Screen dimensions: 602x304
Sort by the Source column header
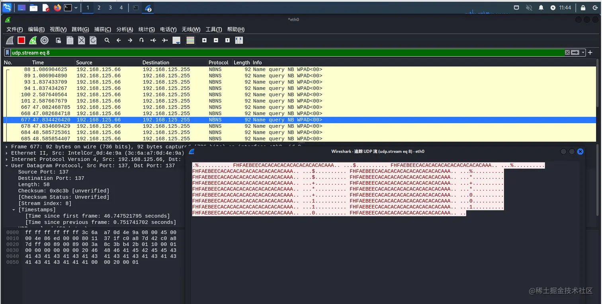(108, 62)
